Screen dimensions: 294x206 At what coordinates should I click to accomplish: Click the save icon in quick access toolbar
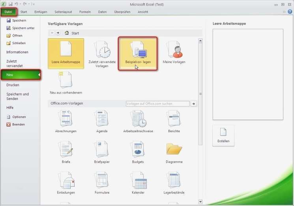[x=10, y=4]
